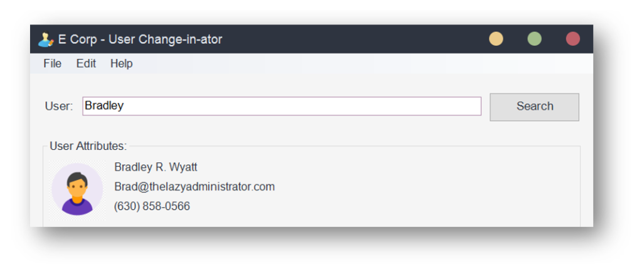
Task: Open the File menu
Action: pyautogui.click(x=53, y=63)
